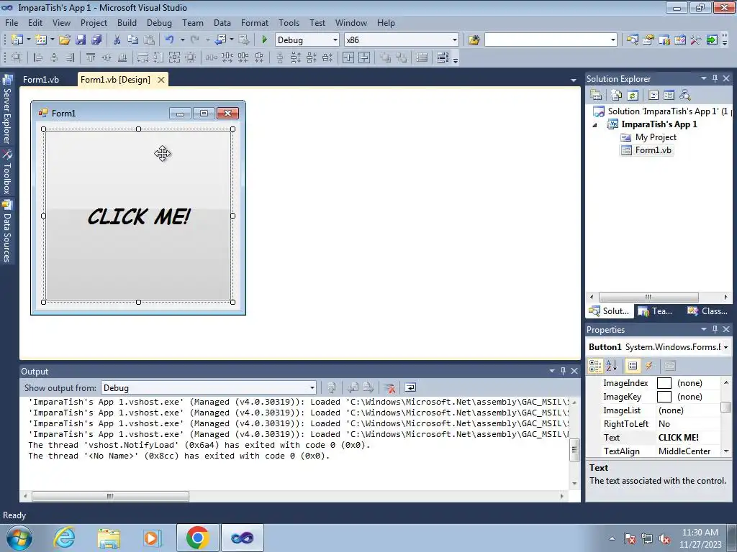
Task: Open Solution Explorer from toolbar icon
Action: pyautogui.click(x=632, y=40)
